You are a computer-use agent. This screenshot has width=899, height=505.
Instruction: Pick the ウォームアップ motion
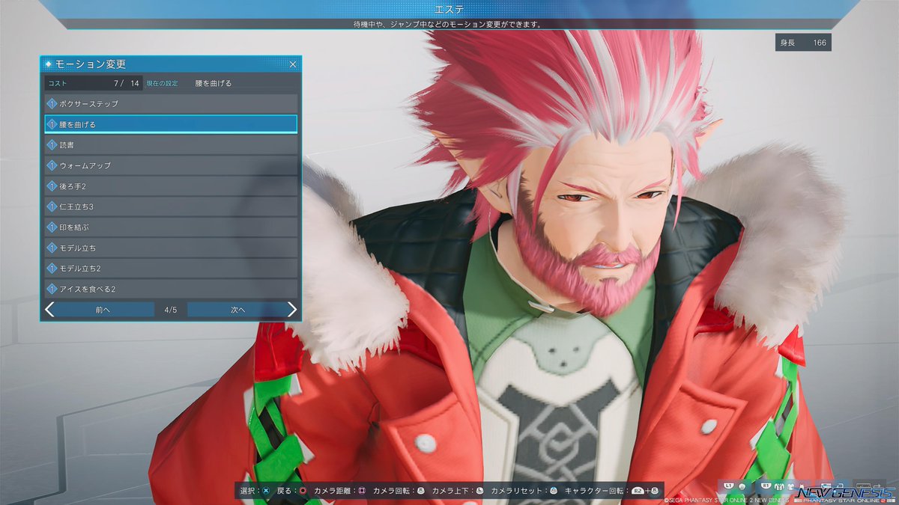click(171, 165)
